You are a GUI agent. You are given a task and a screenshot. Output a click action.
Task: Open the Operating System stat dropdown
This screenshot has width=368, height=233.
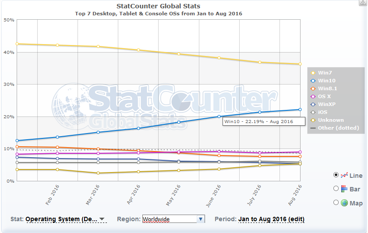pos(65,219)
